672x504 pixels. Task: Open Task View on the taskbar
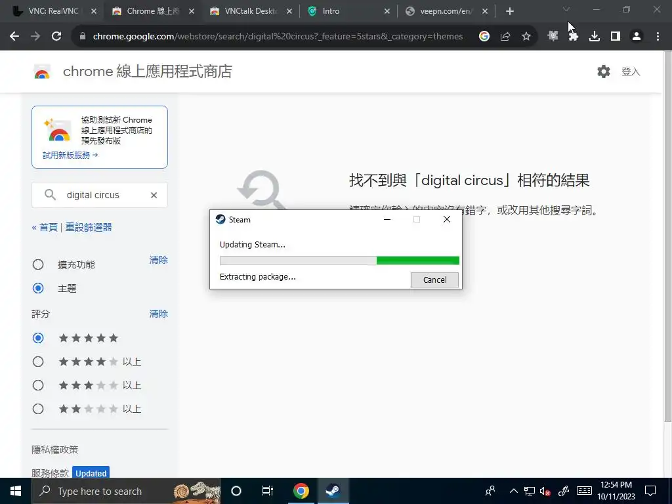coord(268,491)
